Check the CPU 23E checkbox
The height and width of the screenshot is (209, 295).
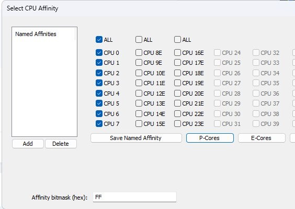pos(177,124)
